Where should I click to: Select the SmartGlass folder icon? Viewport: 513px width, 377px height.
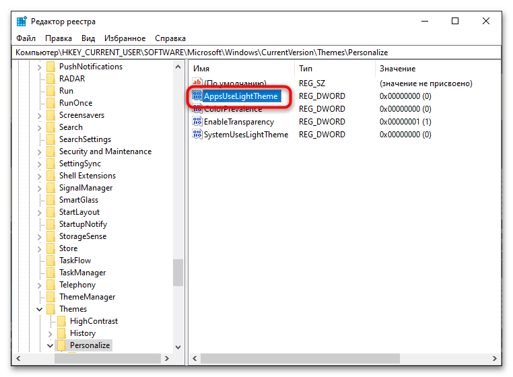[x=50, y=200]
